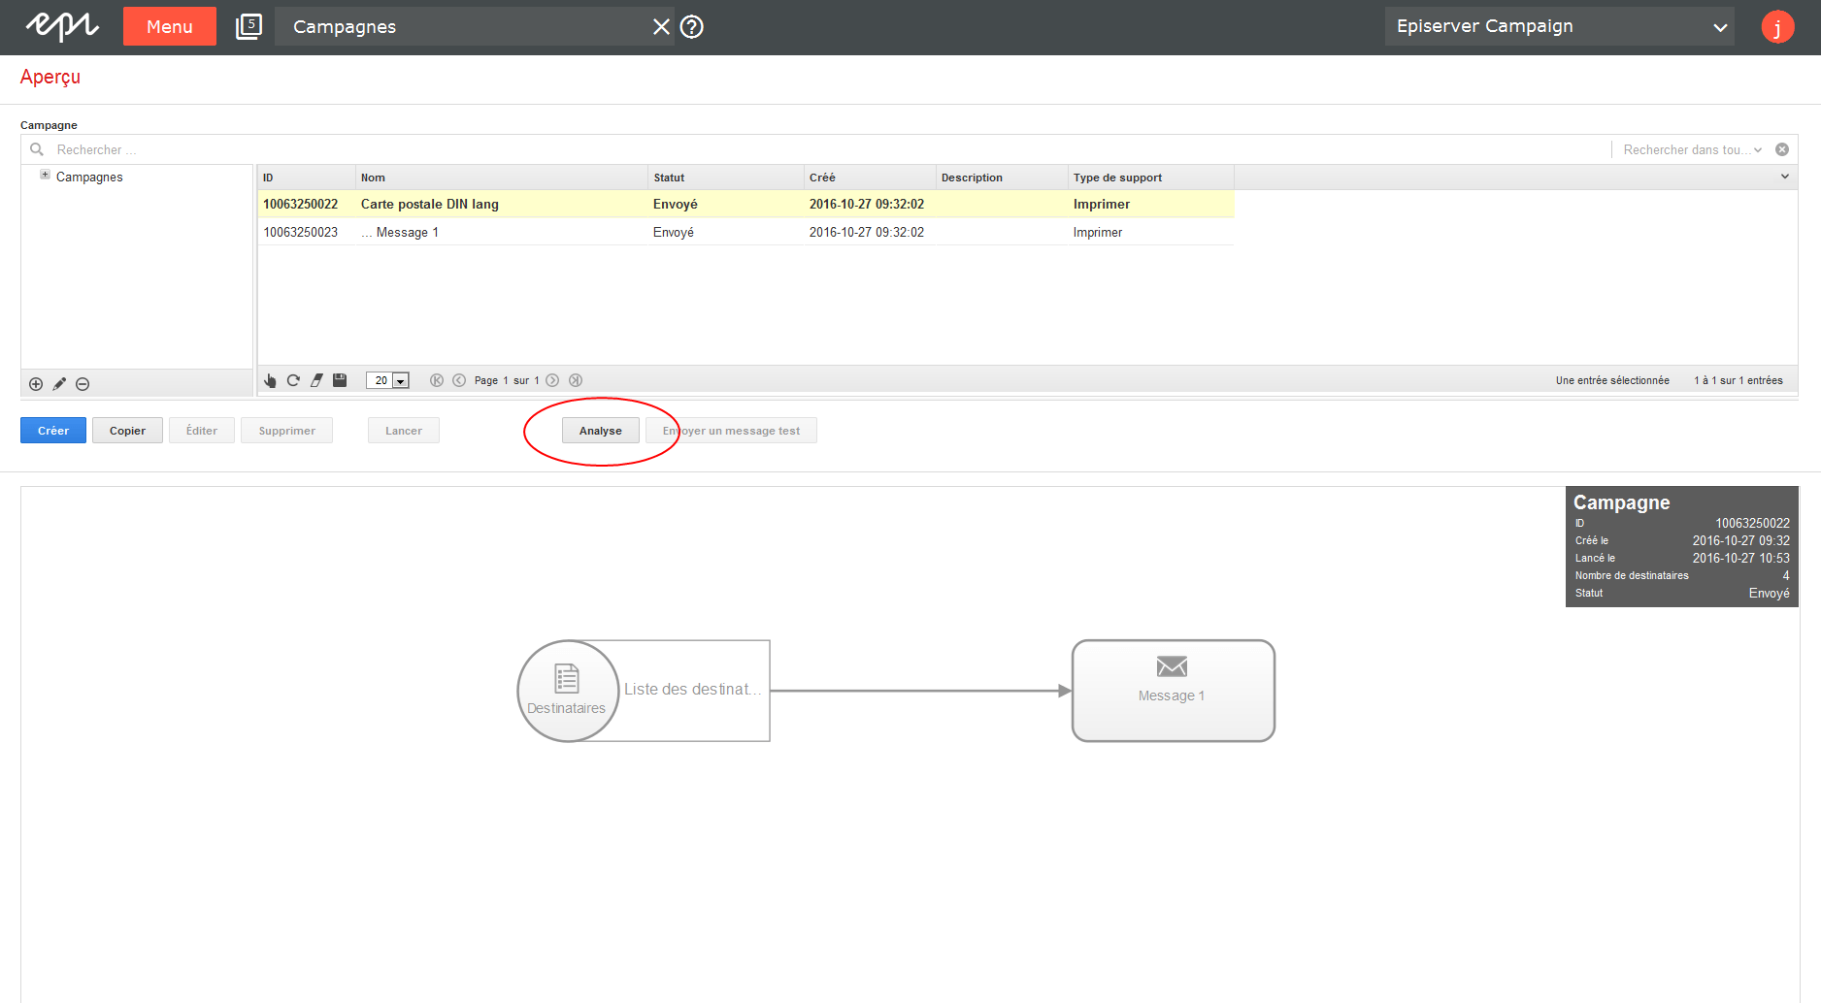Click the Episerver logo

tap(61, 26)
